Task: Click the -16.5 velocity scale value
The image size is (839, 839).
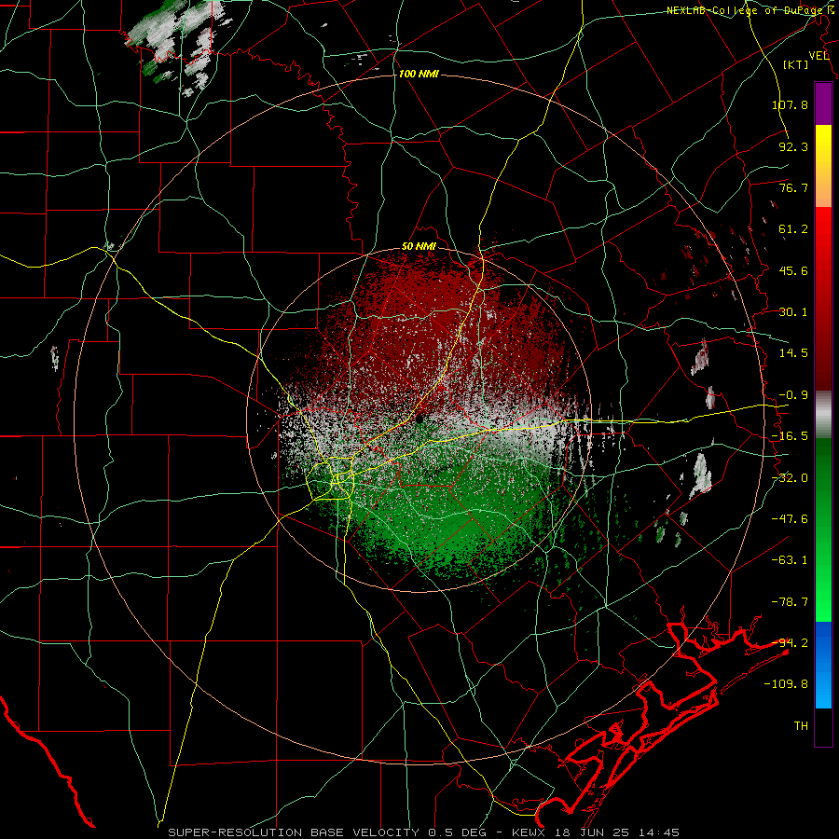Action: click(x=790, y=436)
